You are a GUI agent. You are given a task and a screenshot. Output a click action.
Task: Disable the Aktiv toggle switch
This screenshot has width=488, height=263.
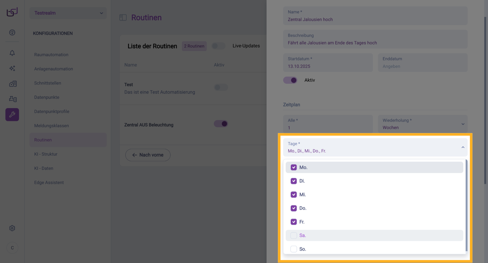290,80
